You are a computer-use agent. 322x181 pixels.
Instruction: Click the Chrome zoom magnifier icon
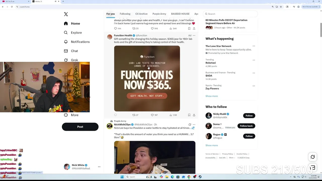pyautogui.click(x=273, y=7)
